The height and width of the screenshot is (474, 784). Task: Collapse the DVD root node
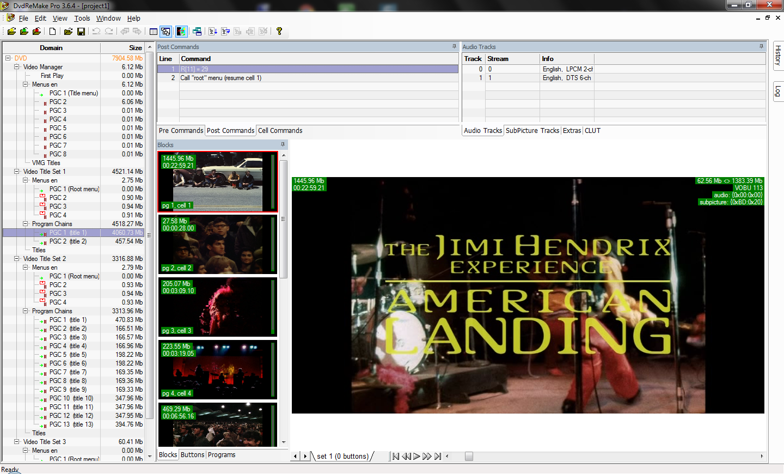(8, 58)
